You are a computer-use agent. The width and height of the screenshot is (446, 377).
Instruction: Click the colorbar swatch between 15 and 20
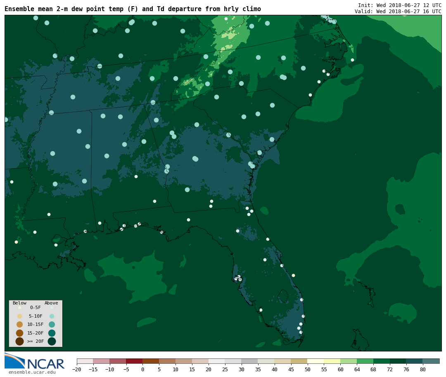[200, 361]
